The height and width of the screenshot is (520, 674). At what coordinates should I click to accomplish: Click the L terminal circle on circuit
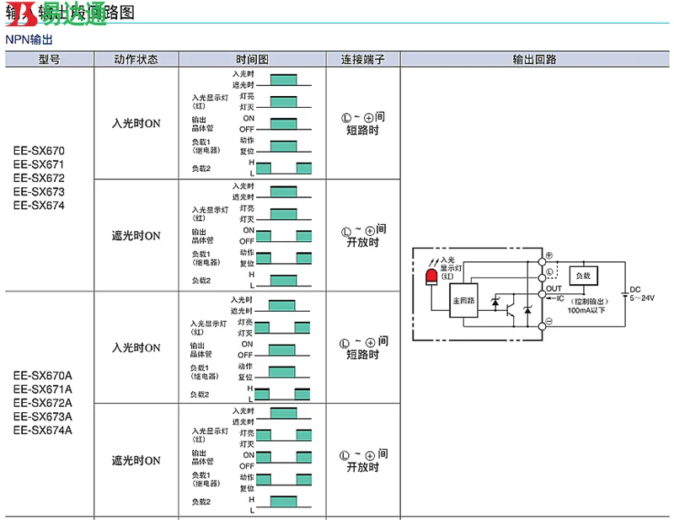(x=542, y=278)
